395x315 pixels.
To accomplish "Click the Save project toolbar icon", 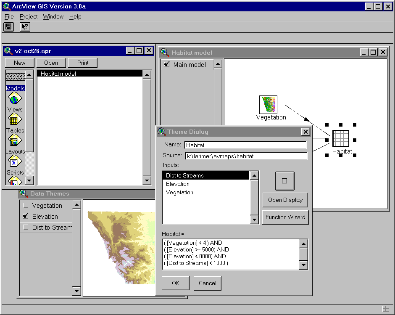I will 9,27.
